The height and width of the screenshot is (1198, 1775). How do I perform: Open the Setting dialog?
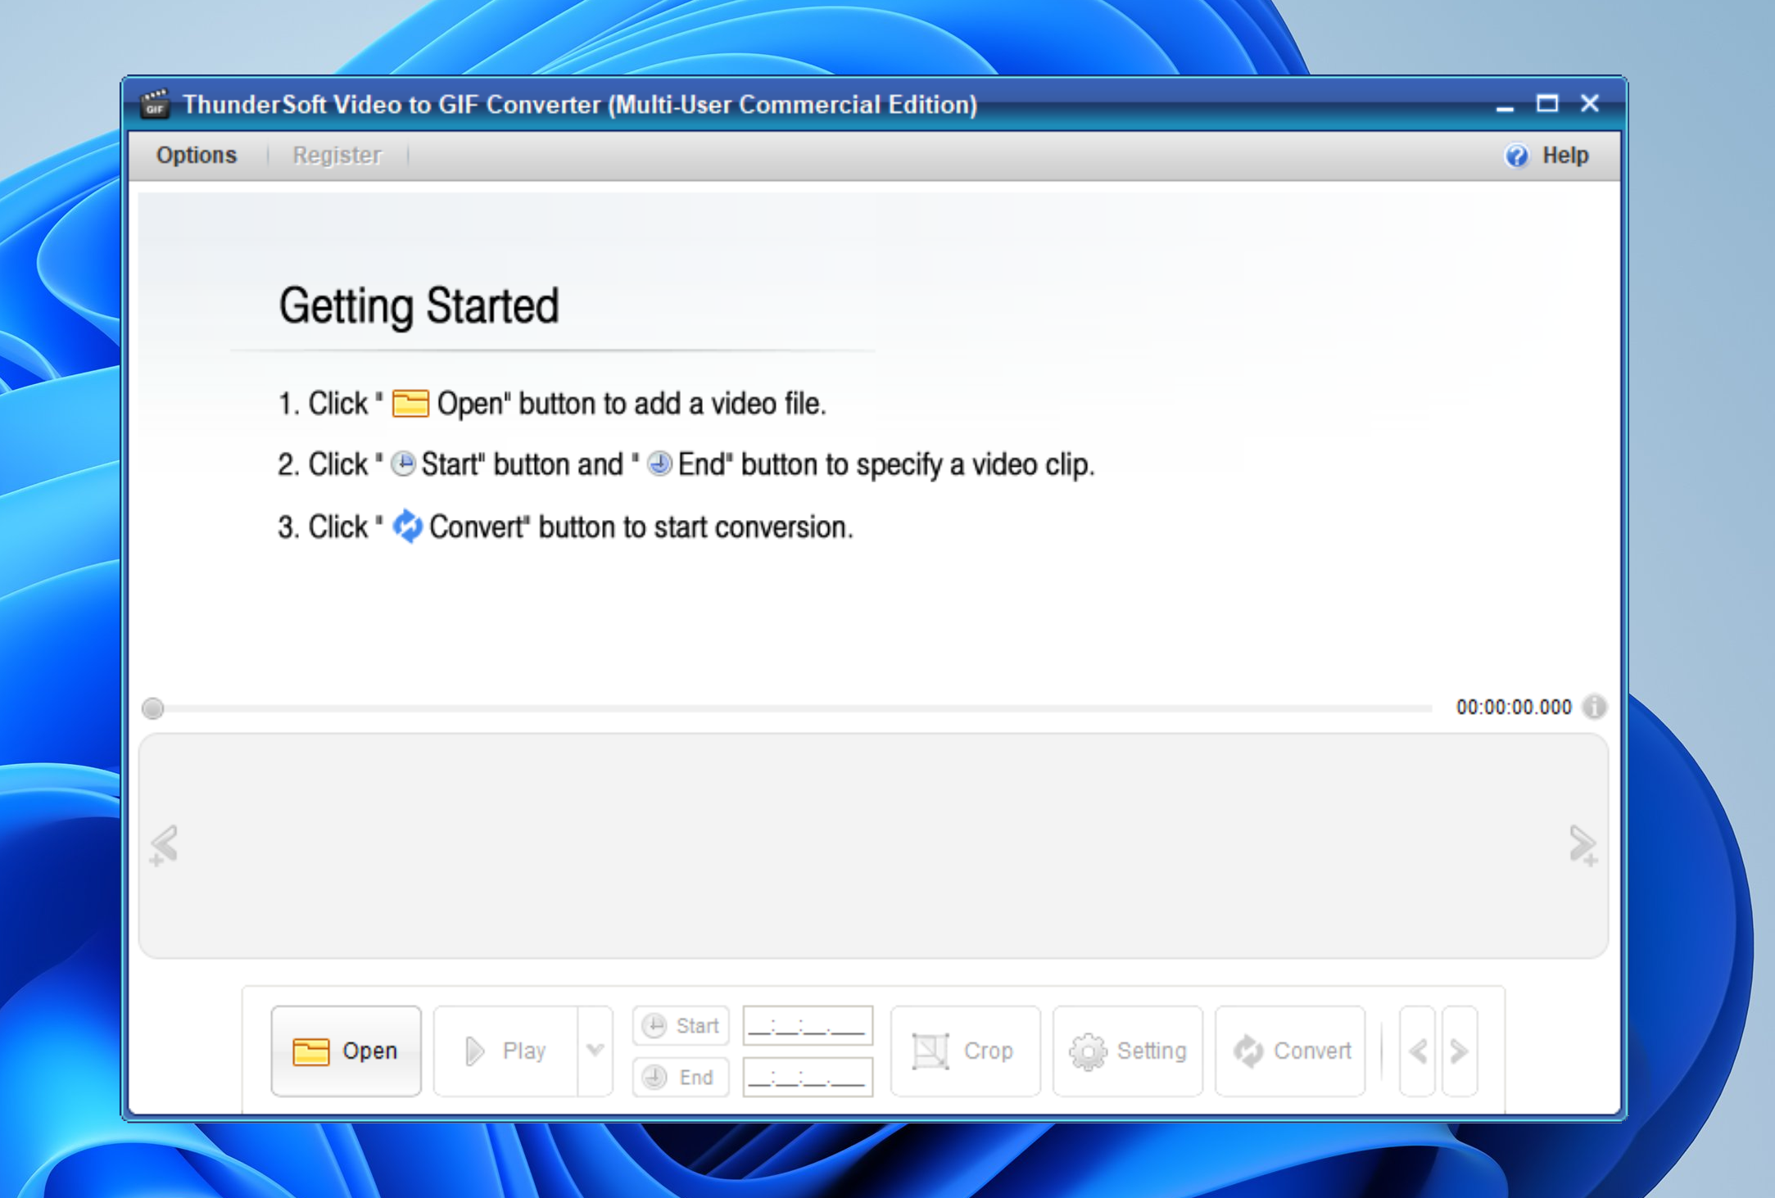click(x=1128, y=1051)
